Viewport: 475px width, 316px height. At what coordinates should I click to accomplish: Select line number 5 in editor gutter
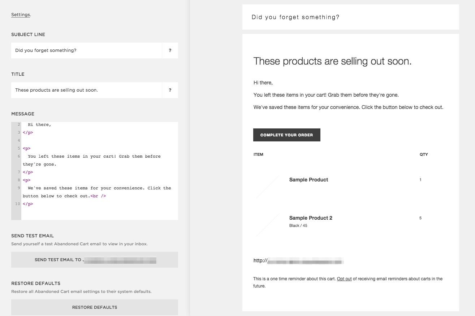click(x=18, y=149)
